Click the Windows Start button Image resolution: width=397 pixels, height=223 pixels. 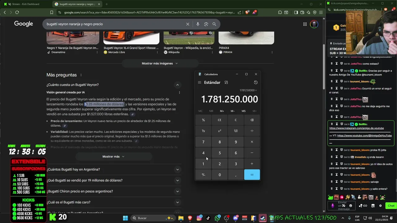[125, 218]
